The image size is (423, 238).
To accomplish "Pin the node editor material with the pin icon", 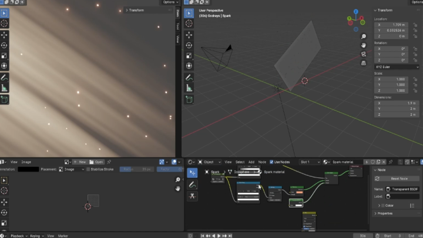I will (391, 162).
